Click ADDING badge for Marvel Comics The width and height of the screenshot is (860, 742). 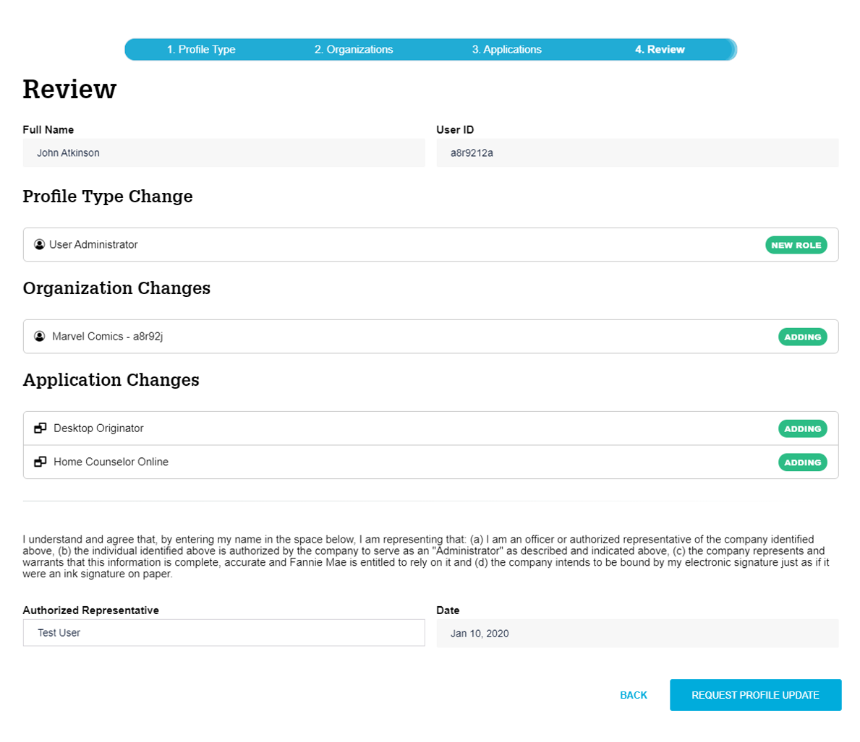(x=802, y=337)
